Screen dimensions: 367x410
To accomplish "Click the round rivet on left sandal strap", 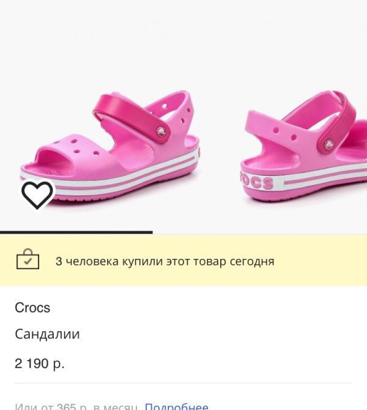I will click(x=163, y=130).
